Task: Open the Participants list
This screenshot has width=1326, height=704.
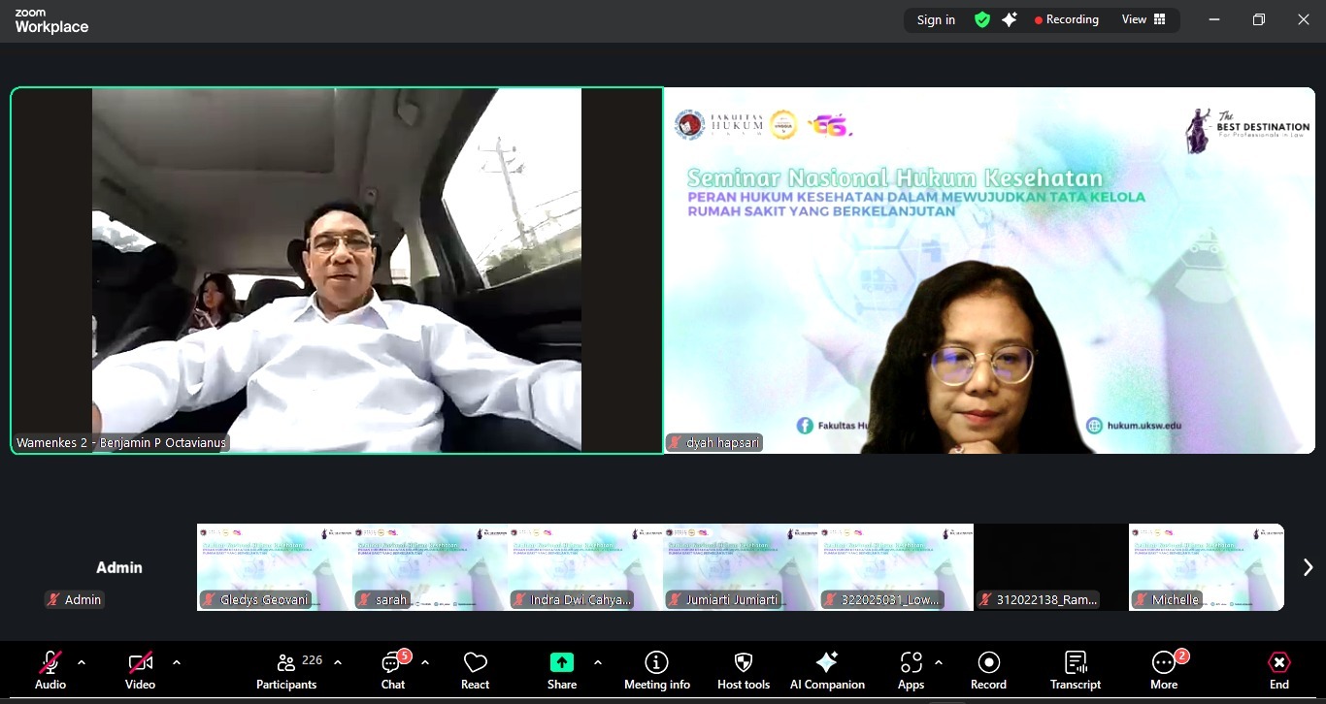Action: coord(286,669)
